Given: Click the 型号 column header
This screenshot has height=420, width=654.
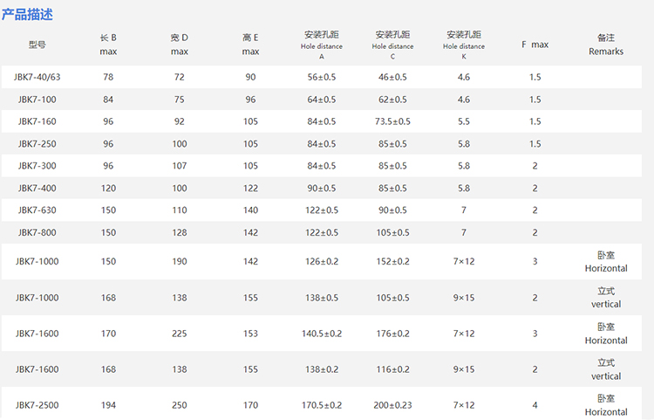Looking at the screenshot, I should (x=37, y=45).
